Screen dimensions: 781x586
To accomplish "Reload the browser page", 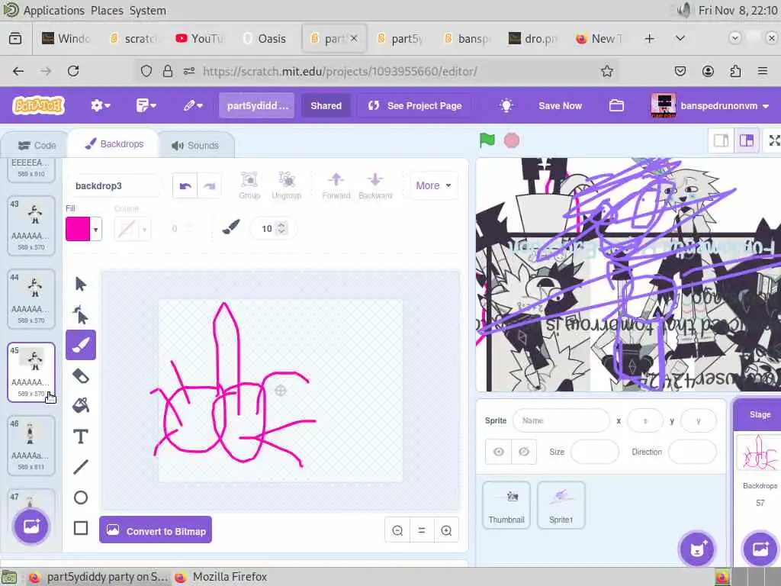I will [73, 71].
